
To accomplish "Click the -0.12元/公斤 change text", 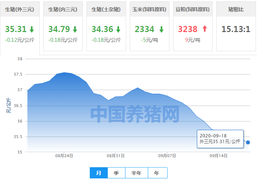I will coord(20,40).
